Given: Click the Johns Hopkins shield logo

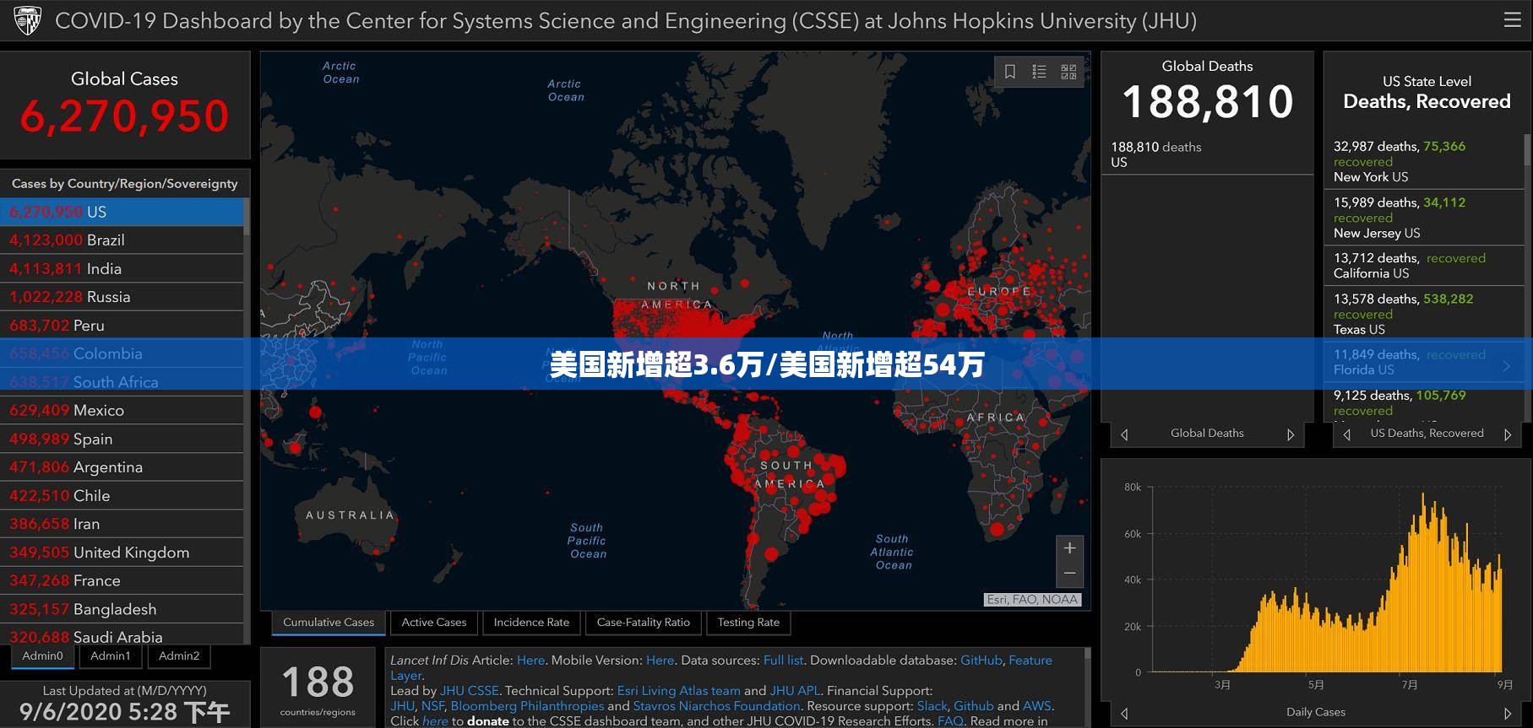Looking at the screenshot, I should (27, 20).
